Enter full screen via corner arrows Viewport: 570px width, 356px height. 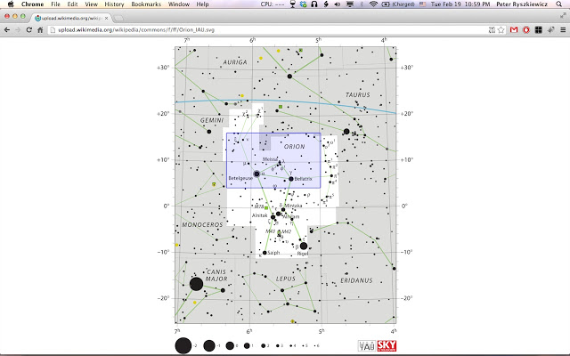(563, 16)
